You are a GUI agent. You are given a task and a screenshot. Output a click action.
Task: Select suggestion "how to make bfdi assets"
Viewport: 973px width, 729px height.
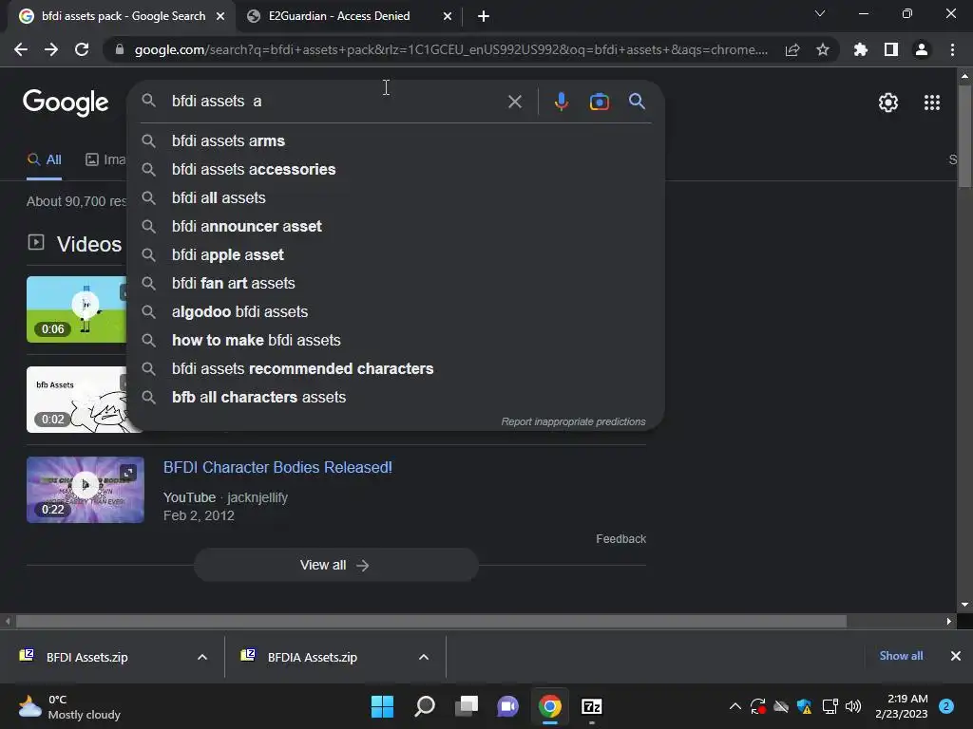(396, 341)
